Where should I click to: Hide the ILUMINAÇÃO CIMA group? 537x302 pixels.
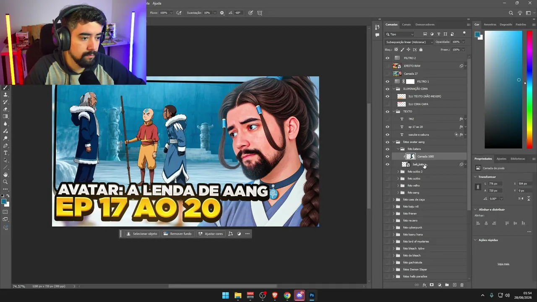387,89
